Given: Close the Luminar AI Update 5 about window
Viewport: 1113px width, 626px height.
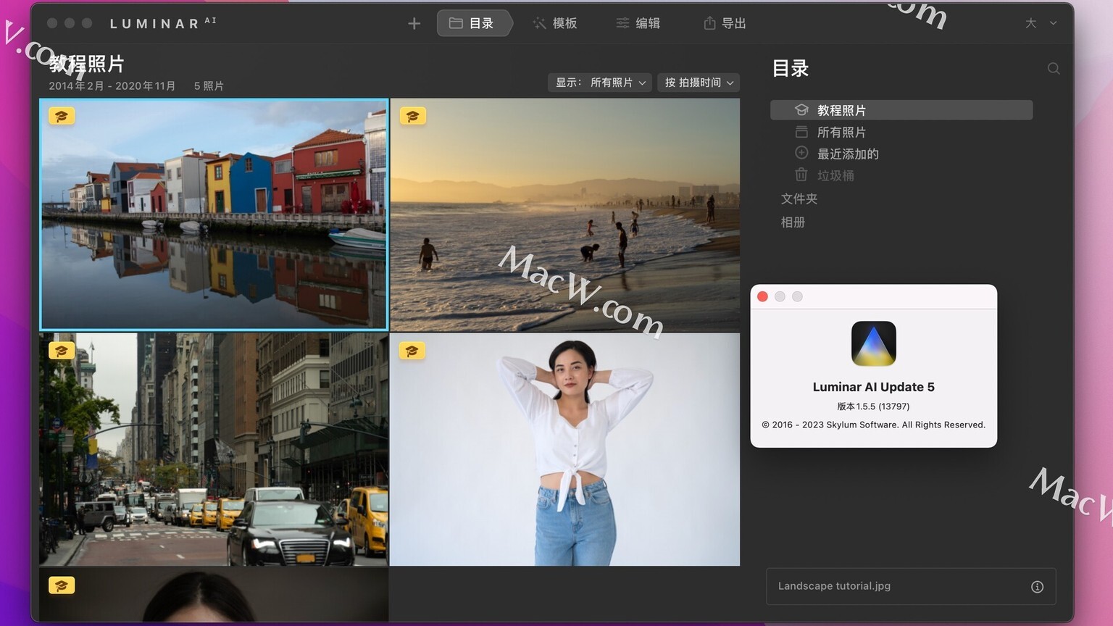Looking at the screenshot, I should 762,296.
